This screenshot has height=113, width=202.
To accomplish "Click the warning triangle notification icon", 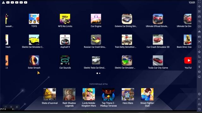I will tap(3, 2).
